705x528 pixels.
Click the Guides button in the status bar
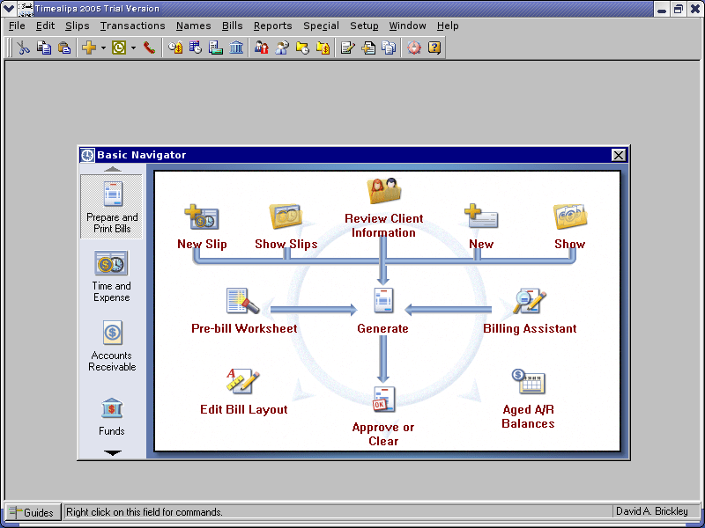point(32,512)
